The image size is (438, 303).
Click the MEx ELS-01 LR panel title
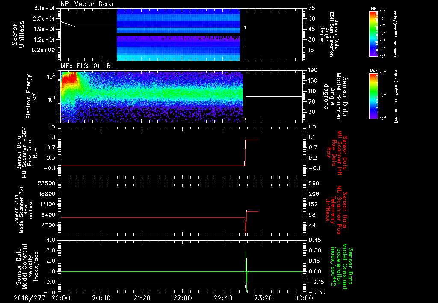tap(86, 66)
